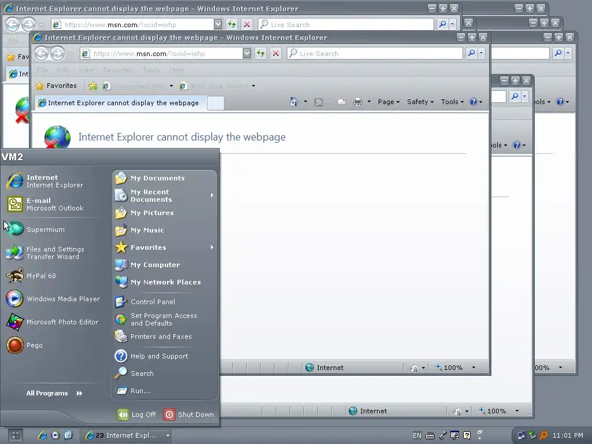Click Media Player quick launch icon
The height and width of the screenshot is (444, 592).
point(55,435)
